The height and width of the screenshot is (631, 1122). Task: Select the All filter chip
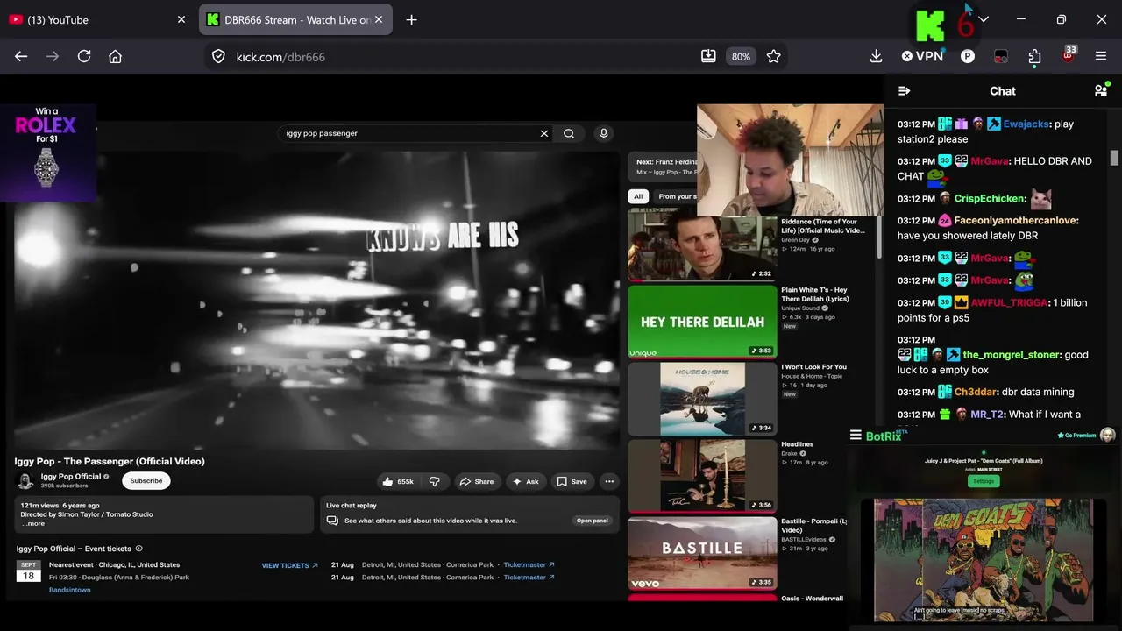638,196
